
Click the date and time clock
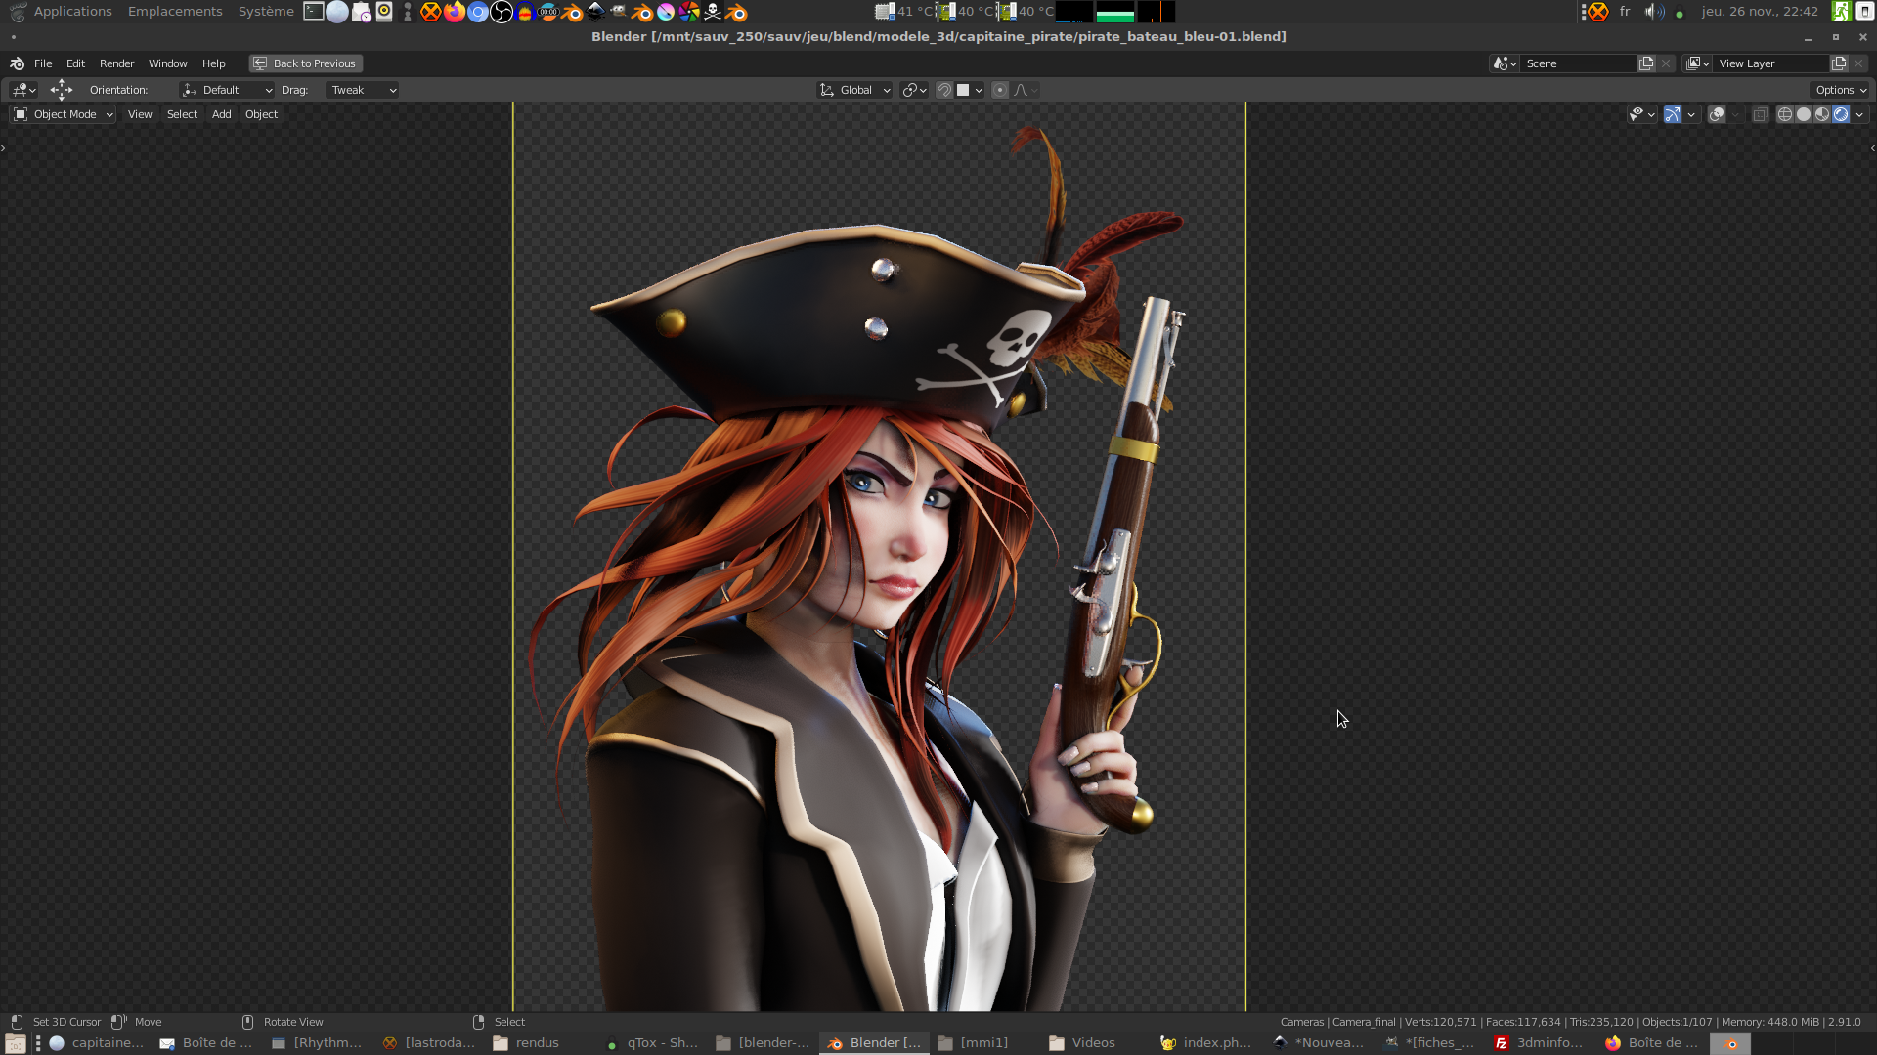pos(1760,12)
